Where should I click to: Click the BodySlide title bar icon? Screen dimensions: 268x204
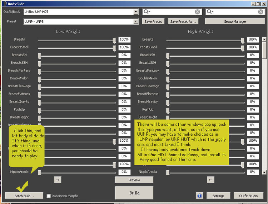click(5, 4)
